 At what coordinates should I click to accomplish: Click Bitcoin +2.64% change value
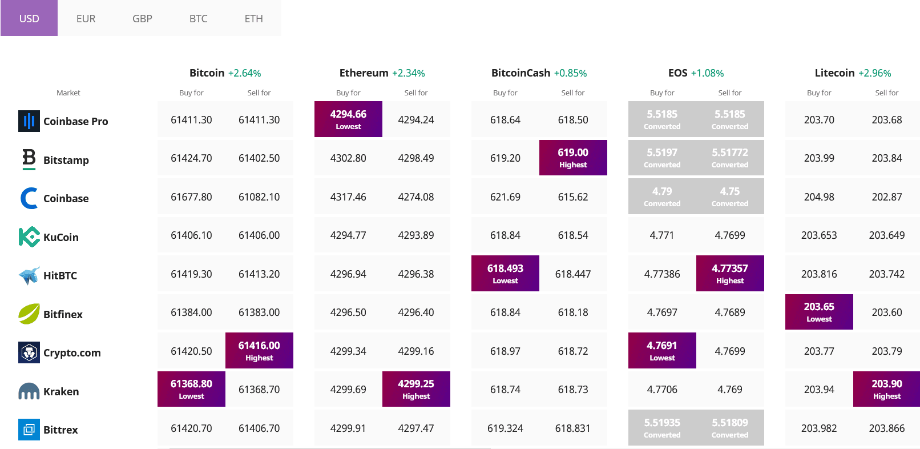[244, 73]
